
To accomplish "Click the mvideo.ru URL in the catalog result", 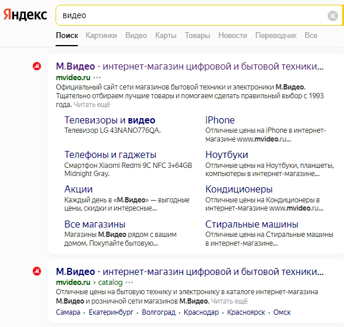I will pyautogui.click(x=73, y=283).
